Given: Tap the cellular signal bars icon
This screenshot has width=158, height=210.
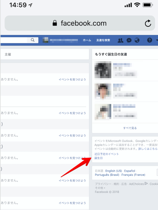Looking at the screenshot, I should point(128,5).
